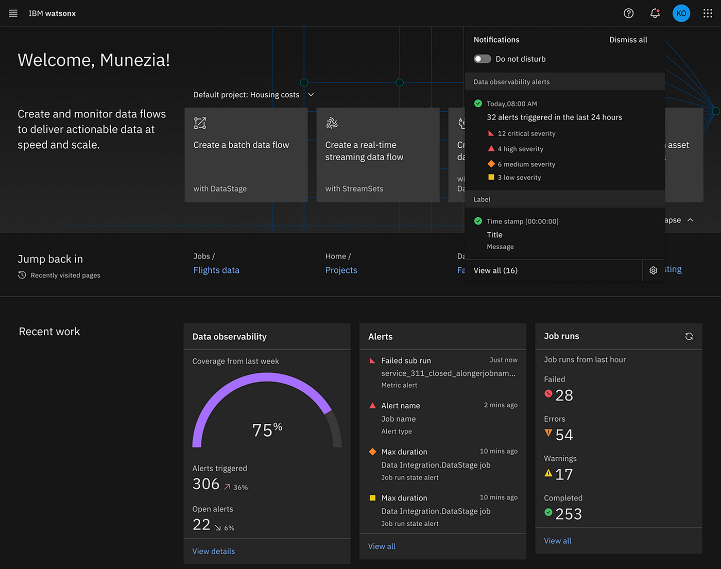The height and width of the screenshot is (569, 721).
Task: Collapse the welcome section chevron
Action: pos(690,220)
